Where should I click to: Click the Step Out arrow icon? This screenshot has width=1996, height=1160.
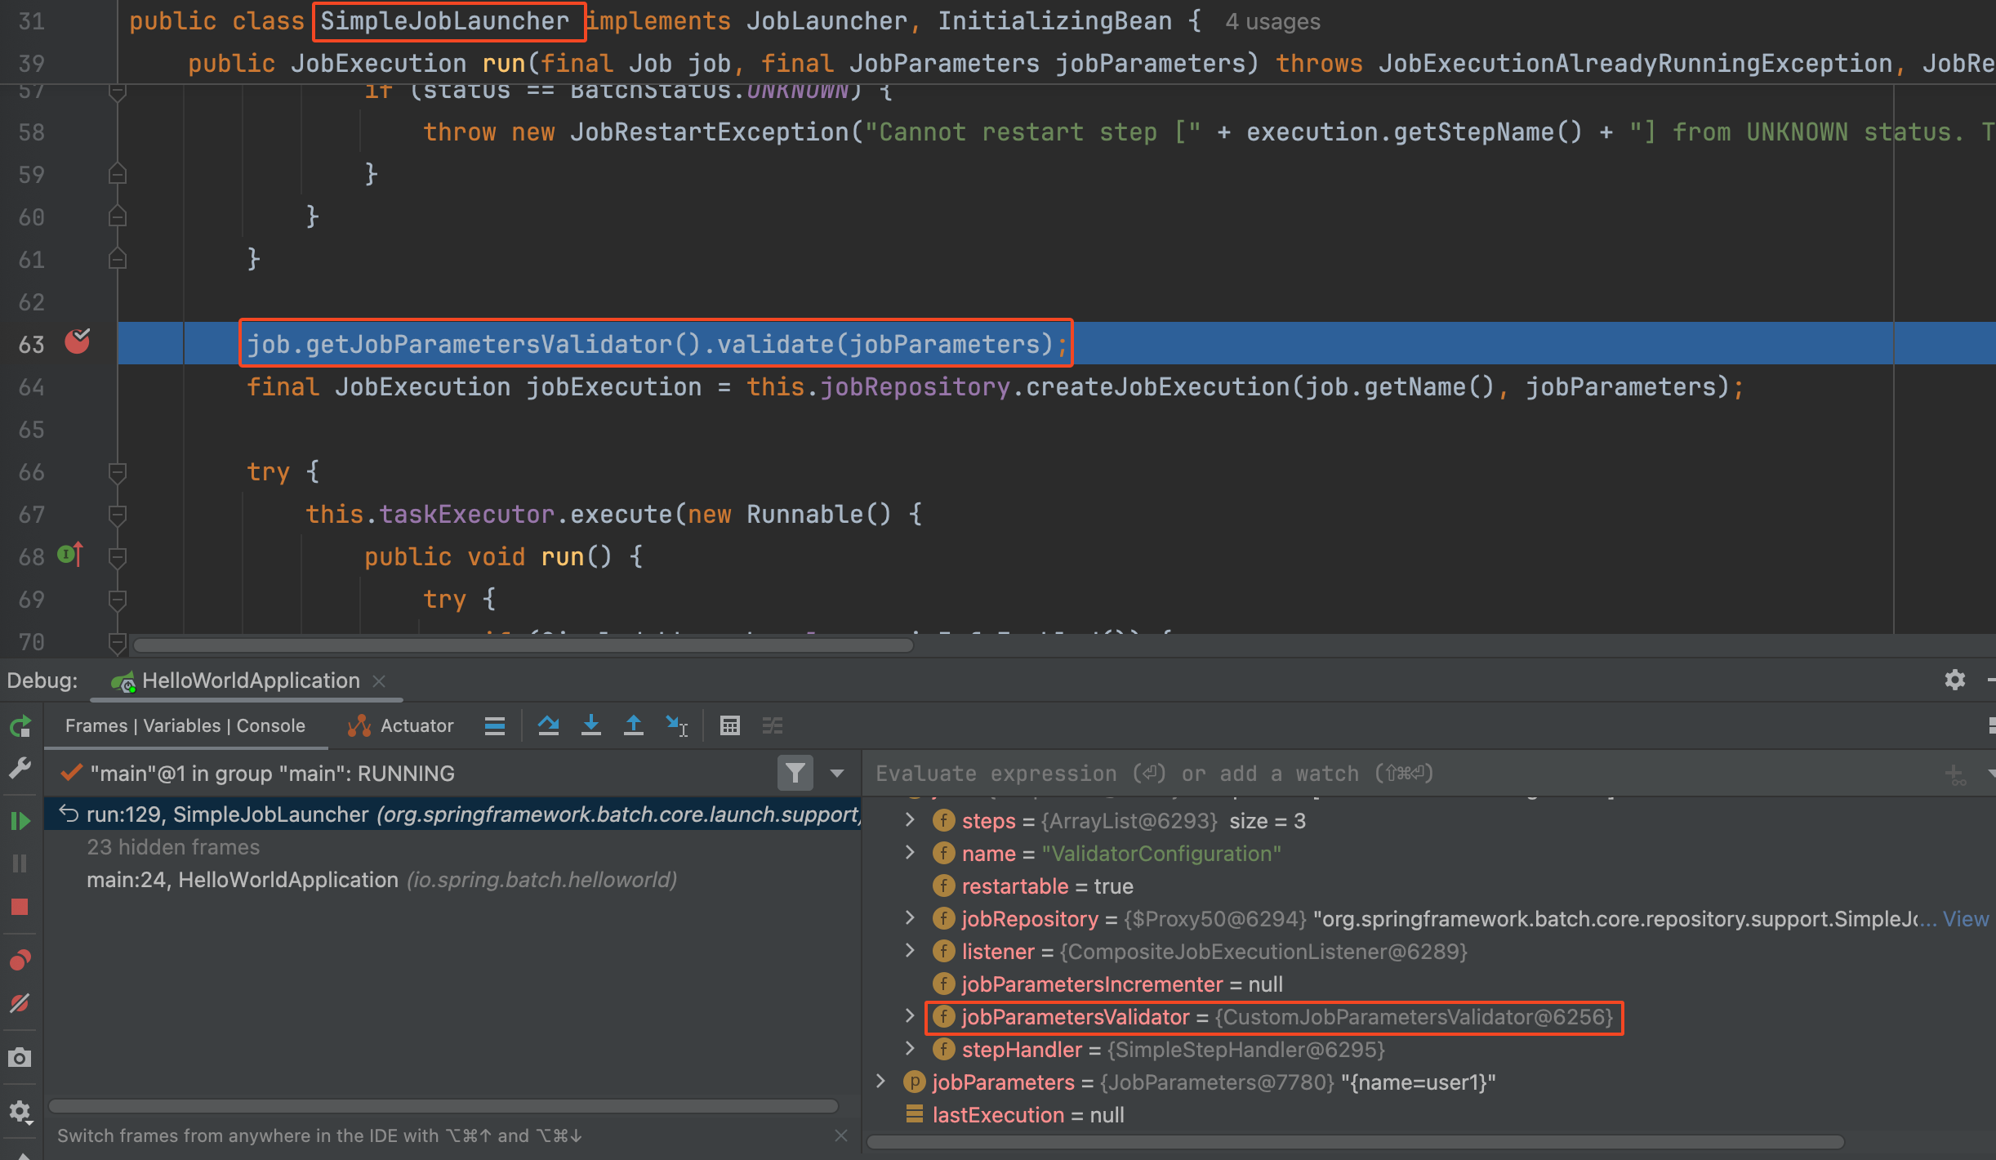[633, 725]
